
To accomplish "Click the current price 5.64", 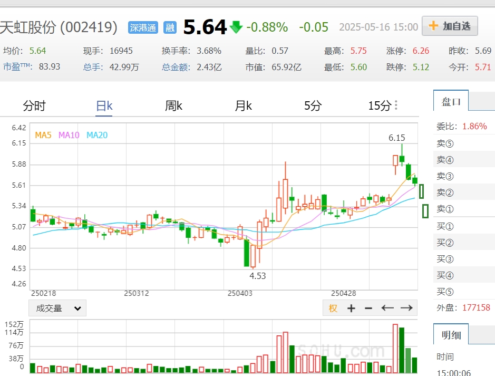I will click(x=205, y=27).
